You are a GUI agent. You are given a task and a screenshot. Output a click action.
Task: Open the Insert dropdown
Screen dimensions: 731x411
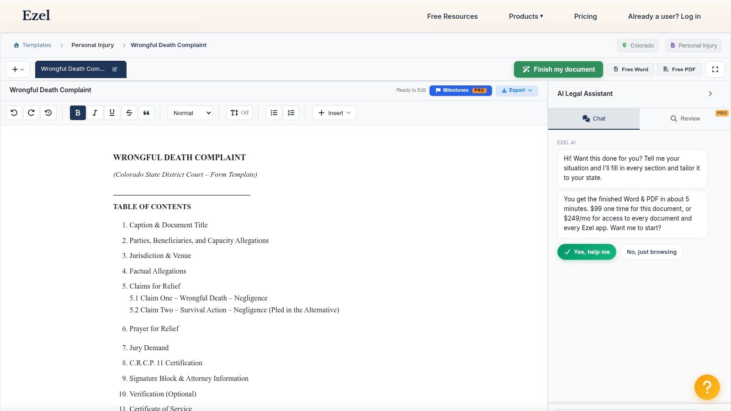334,113
